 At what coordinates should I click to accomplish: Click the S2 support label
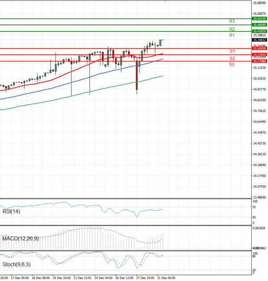pos(232,58)
